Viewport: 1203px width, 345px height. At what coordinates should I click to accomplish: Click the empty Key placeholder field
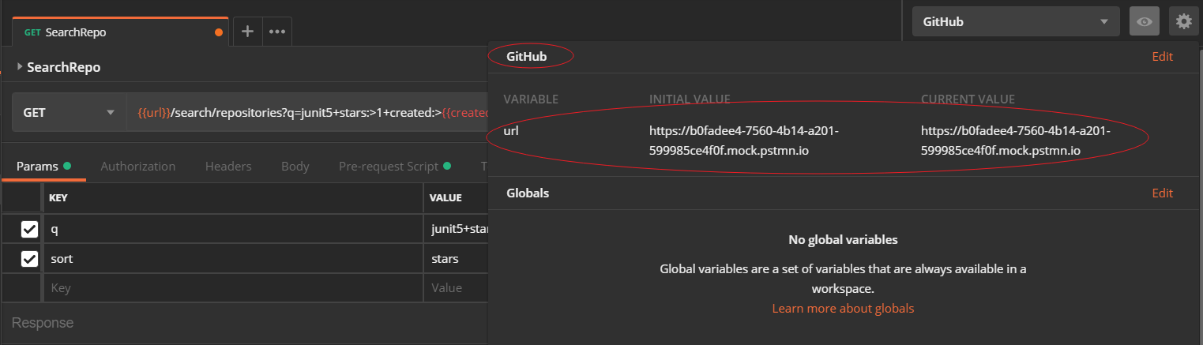pyautogui.click(x=232, y=288)
